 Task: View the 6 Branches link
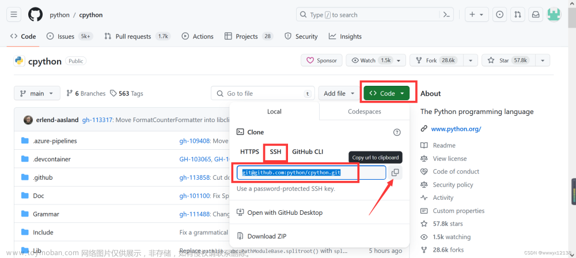pos(86,93)
